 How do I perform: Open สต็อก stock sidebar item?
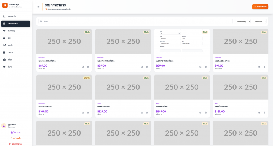click(x=16, y=60)
